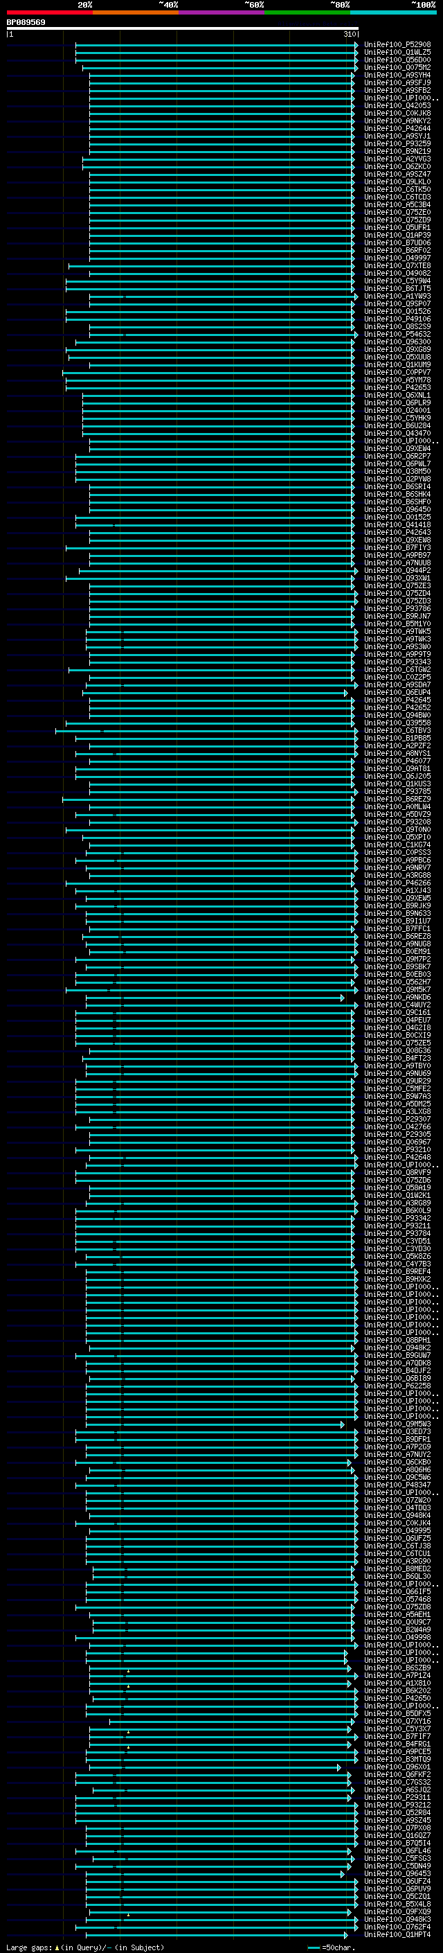Select hit label UniRef100_A2P2F2
The height and width of the screenshot is (1953, 443).
click(x=397, y=745)
